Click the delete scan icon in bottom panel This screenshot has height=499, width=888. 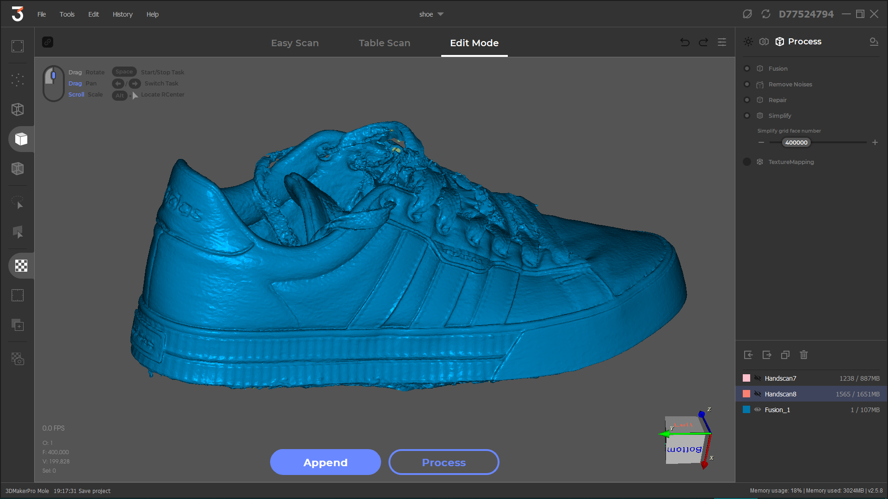(803, 354)
